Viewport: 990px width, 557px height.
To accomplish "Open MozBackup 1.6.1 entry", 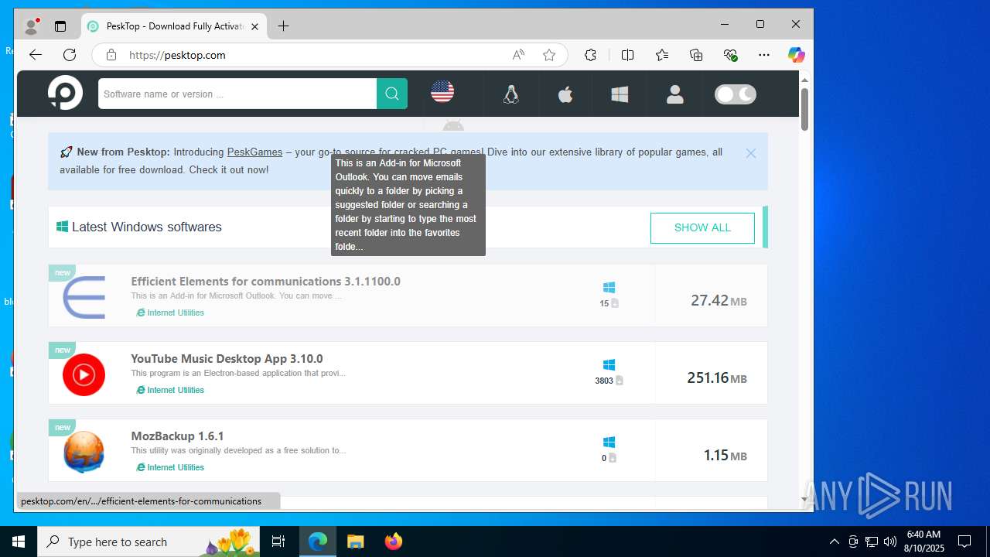I will [177, 436].
